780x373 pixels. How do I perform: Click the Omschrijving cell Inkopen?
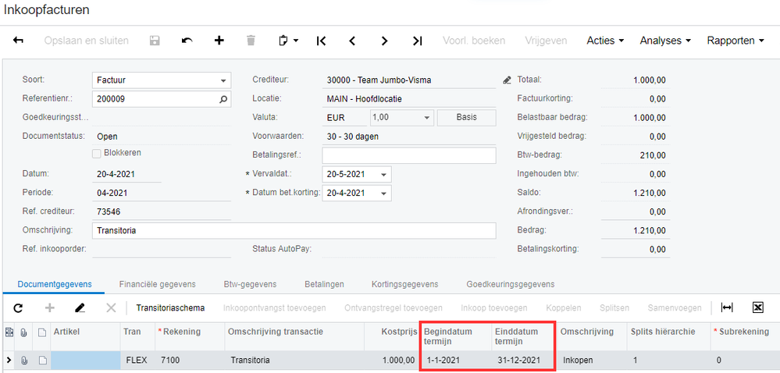pyautogui.click(x=592, y=360)
